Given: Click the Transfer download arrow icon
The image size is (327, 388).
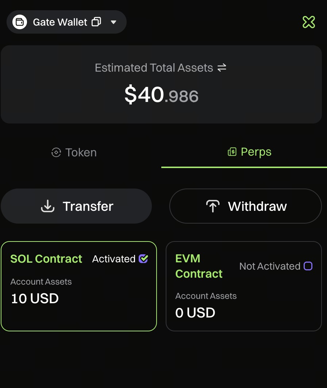Looking at the screenshot, I should click(x=47, y=206).
